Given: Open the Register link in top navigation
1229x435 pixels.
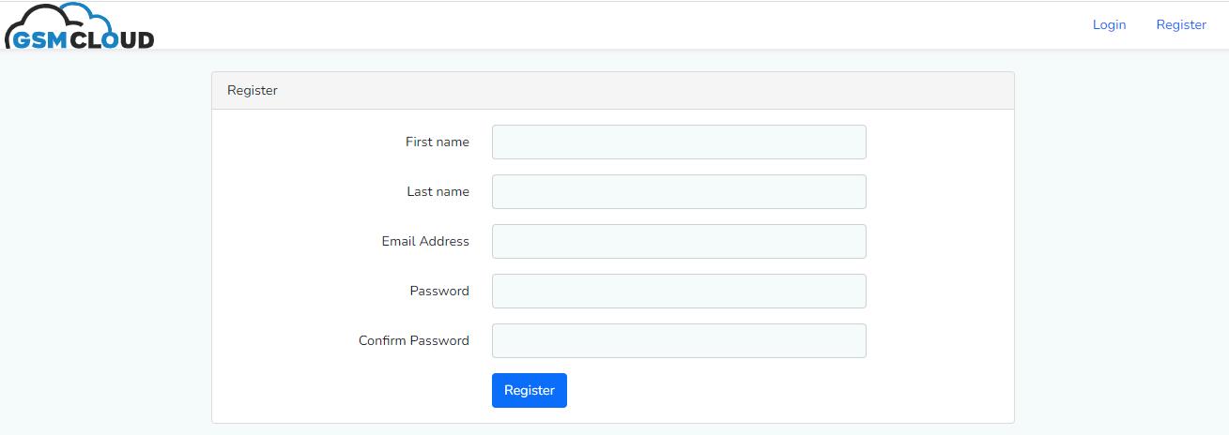Looking at the screenshot, I should tap(1180, 24).
